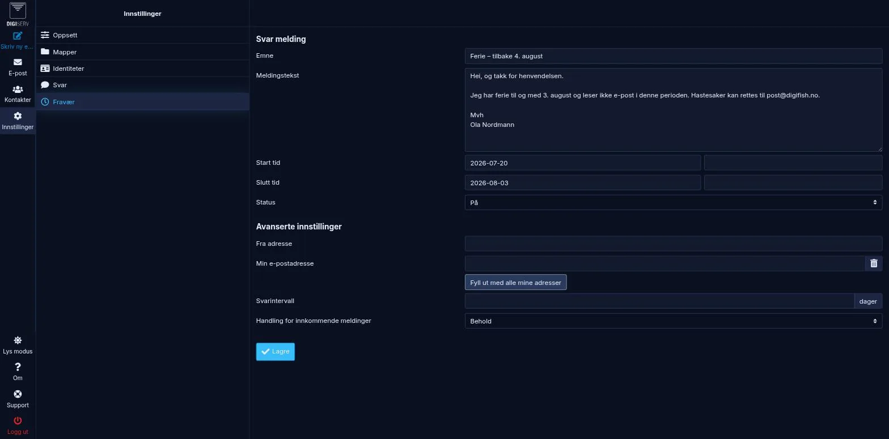
Task: Focus Svarintervall days field
Action: [659, 301]
